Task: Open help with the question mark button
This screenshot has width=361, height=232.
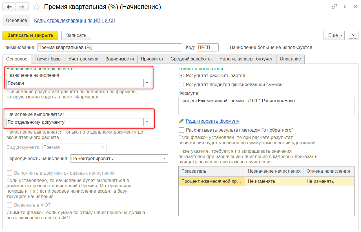Action: tap(353, 35)
